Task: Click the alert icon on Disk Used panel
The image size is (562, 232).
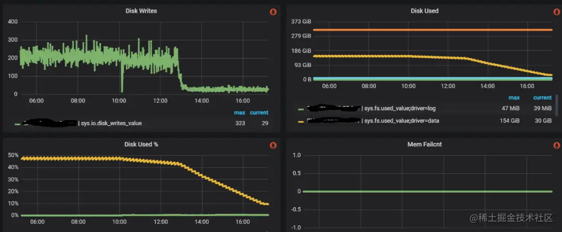Action: coord(557,12)
